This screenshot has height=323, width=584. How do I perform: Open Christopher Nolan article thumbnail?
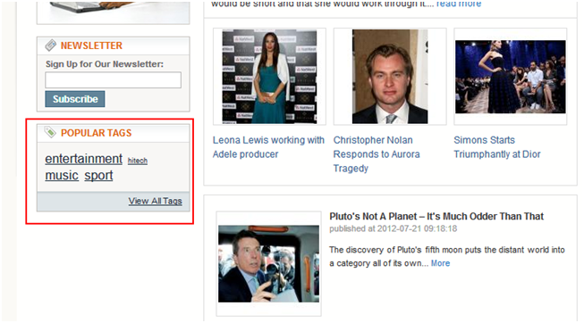click(x=390, y=77)
